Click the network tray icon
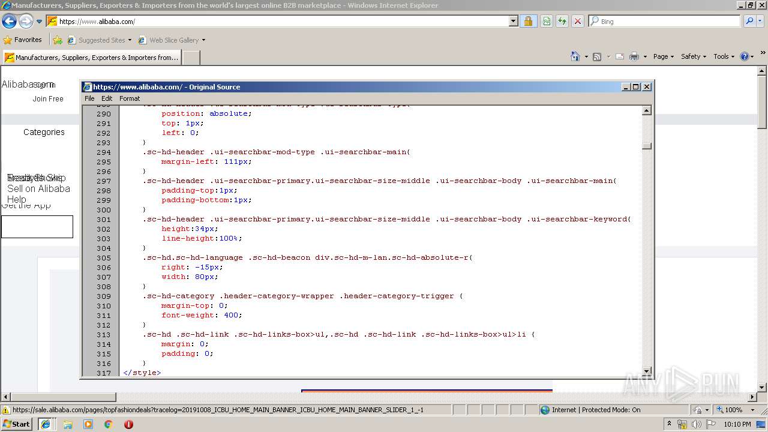 682,424
